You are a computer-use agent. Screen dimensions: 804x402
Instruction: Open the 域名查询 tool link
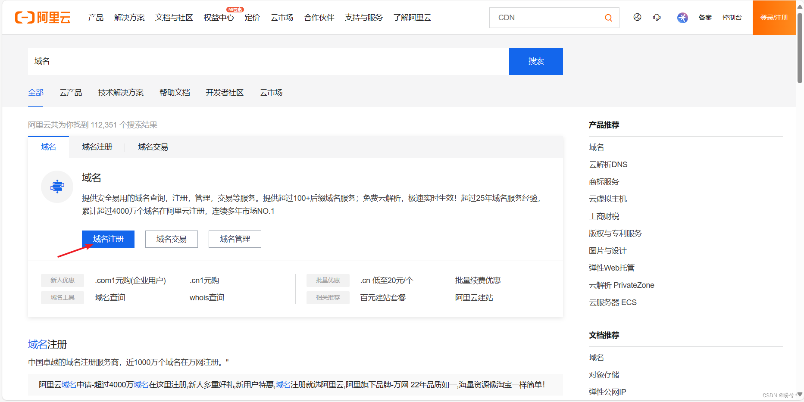coord(110,298)
